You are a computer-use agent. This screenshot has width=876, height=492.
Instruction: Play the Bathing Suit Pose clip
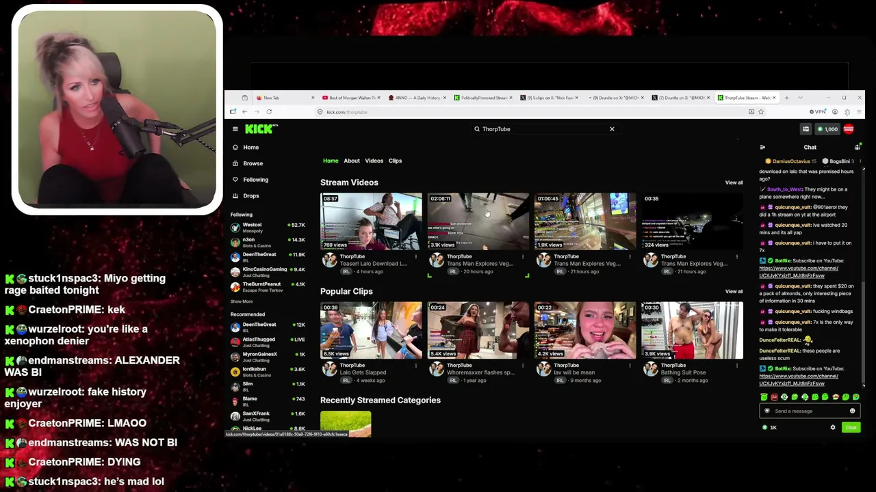coord(692,331)
